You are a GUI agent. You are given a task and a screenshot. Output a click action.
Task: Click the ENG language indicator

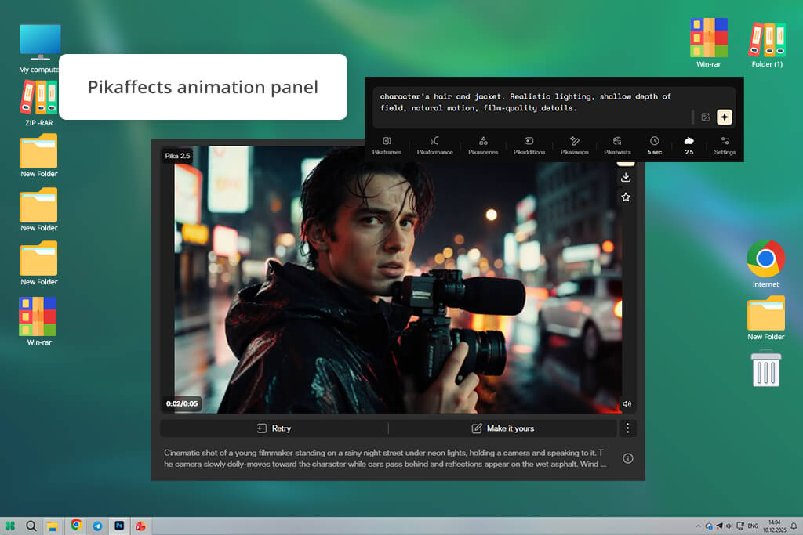(x=752, y=526)
